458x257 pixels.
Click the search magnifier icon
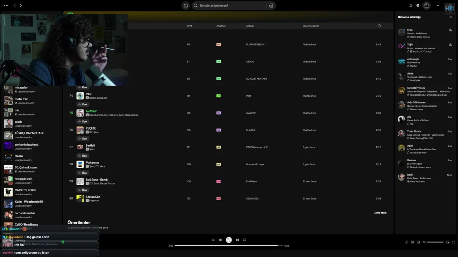point(196,6)
